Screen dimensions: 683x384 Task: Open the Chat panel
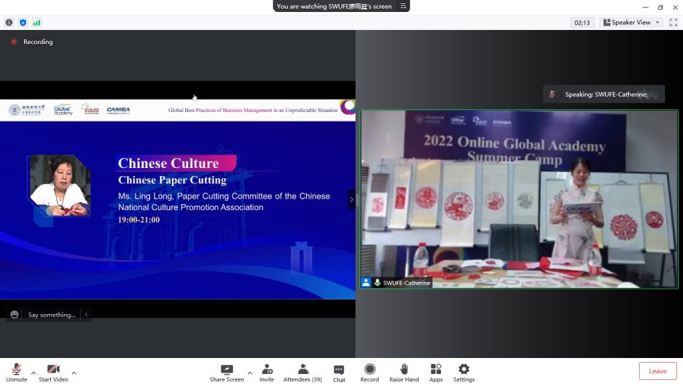[x=339, y=372]
